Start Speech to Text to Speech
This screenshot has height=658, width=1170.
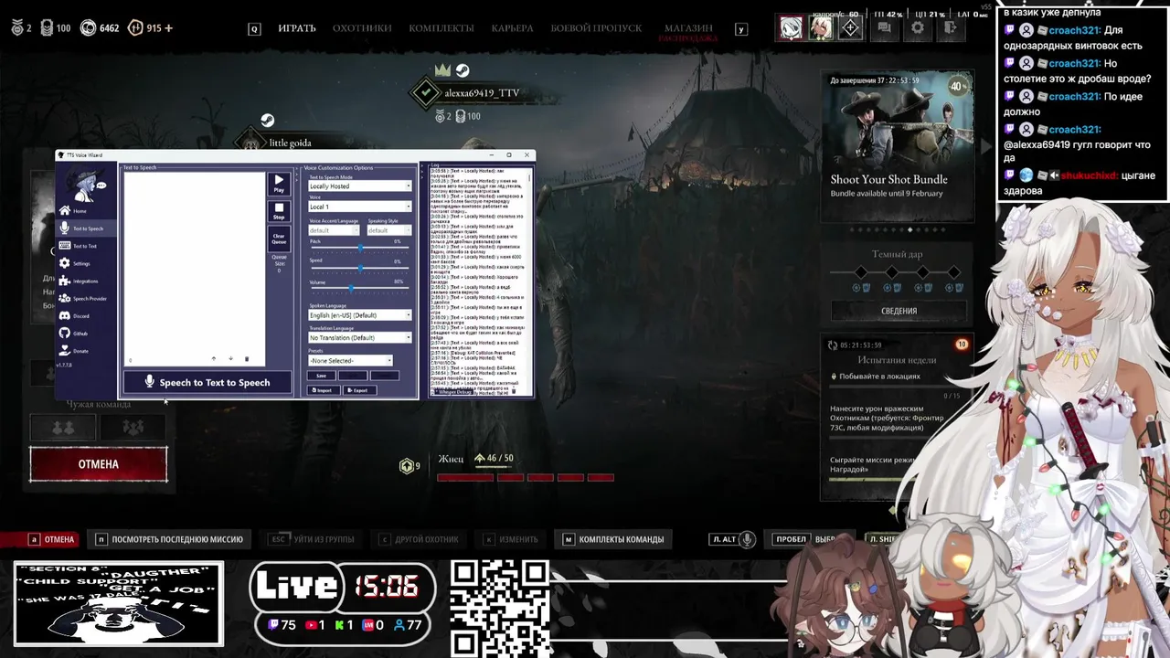coord(207,383)
